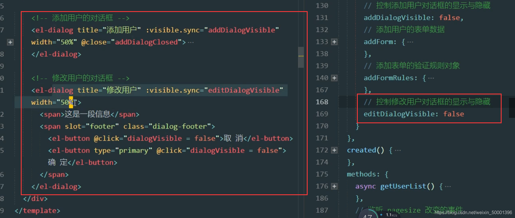The height and width of the screenshot is (218, 515).
Task: Click the "确 定" button text in code
Action: 58,163
